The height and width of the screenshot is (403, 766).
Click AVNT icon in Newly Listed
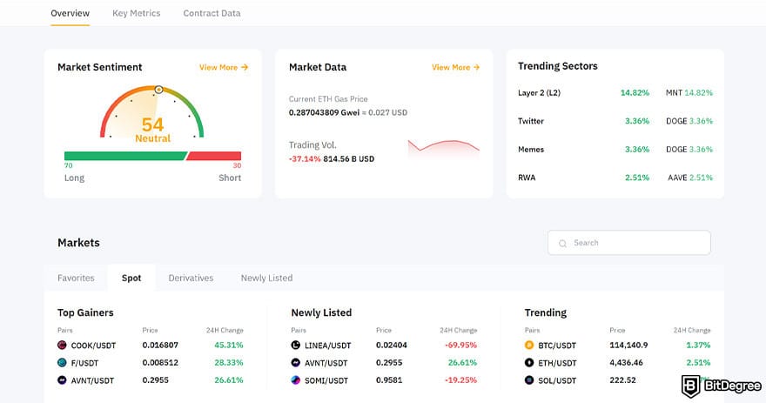click(296, 362)
